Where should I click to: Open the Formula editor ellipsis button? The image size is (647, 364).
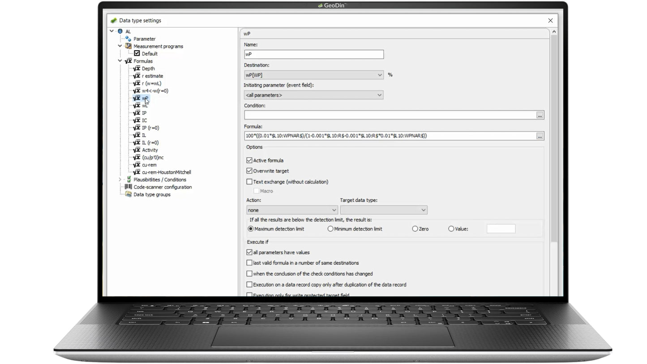pyautogui.click(x=540, y=136)
